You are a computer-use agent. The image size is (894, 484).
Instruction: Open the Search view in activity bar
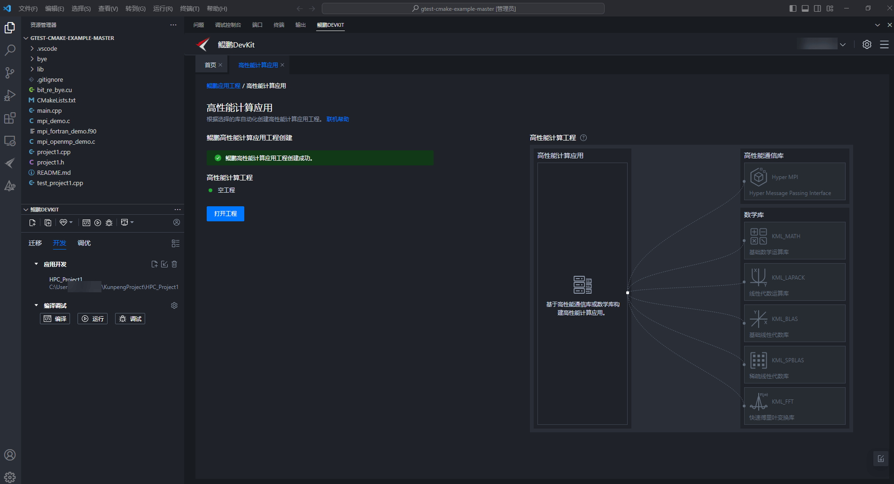[10, 50]
